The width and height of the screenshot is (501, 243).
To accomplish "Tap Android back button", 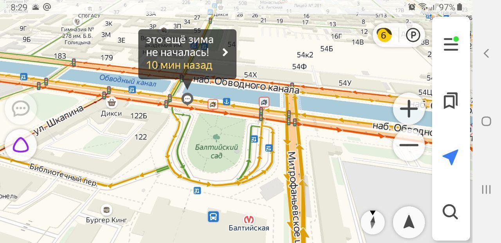I will [486, 53].
